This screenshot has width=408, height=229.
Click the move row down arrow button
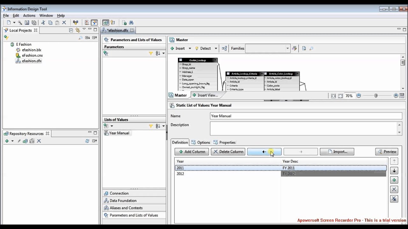pyautogui.click(x=394, y=171)
